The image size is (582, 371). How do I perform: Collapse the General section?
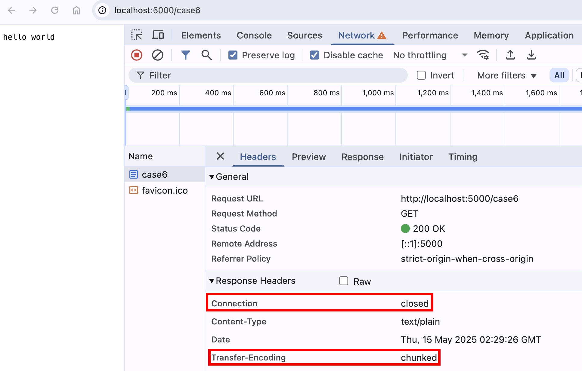point(212,177)
